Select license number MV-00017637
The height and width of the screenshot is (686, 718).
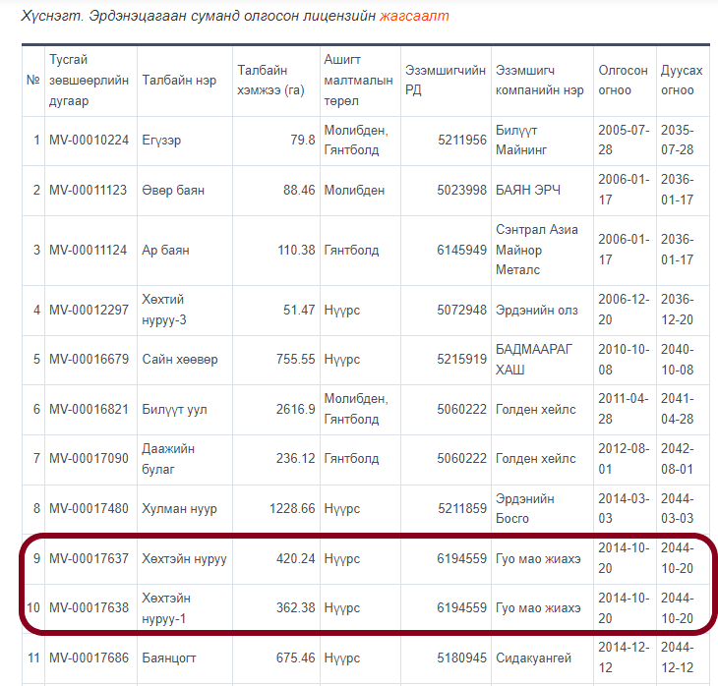point(89,559)
